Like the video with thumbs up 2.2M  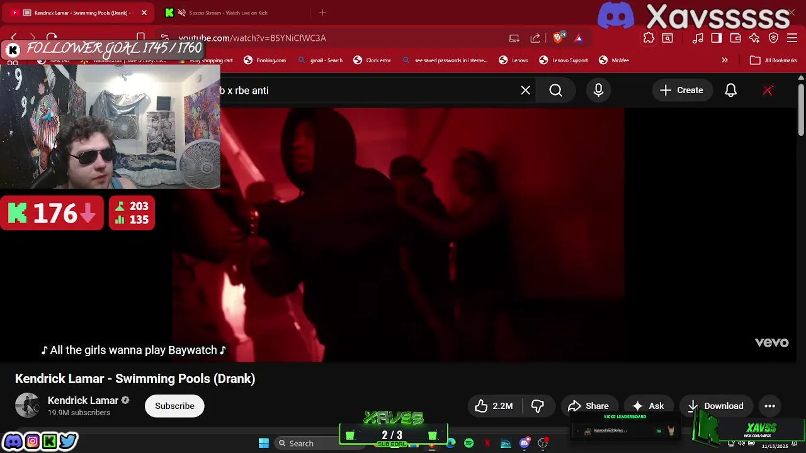494,406
